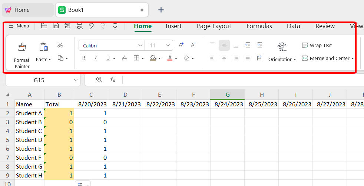Switch to the Insert ribbon tab
The height and width of the screenshot is (186, 364).
(x=173, y=26)
